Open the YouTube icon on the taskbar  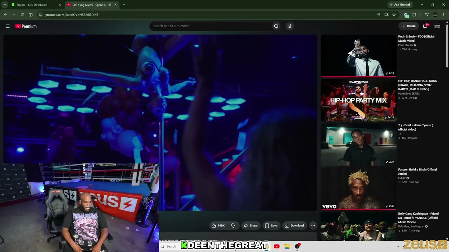[276, 246]
